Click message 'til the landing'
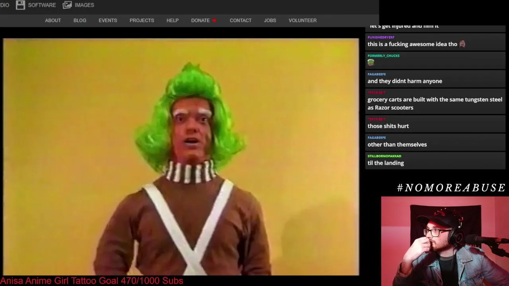The image size is (509, 286). (x=386, y=163)
